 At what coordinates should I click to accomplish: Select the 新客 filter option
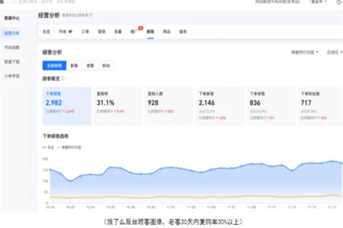pyautogui.click(x=74, y=66)
